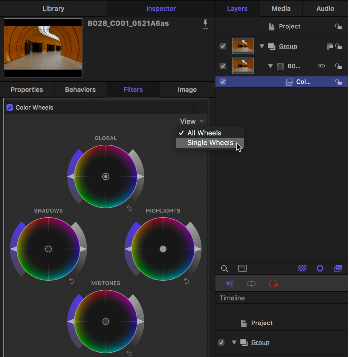Uncheck the Group layer activation checkbox
This screenshot has height=357, width=349.
[223, 46]
